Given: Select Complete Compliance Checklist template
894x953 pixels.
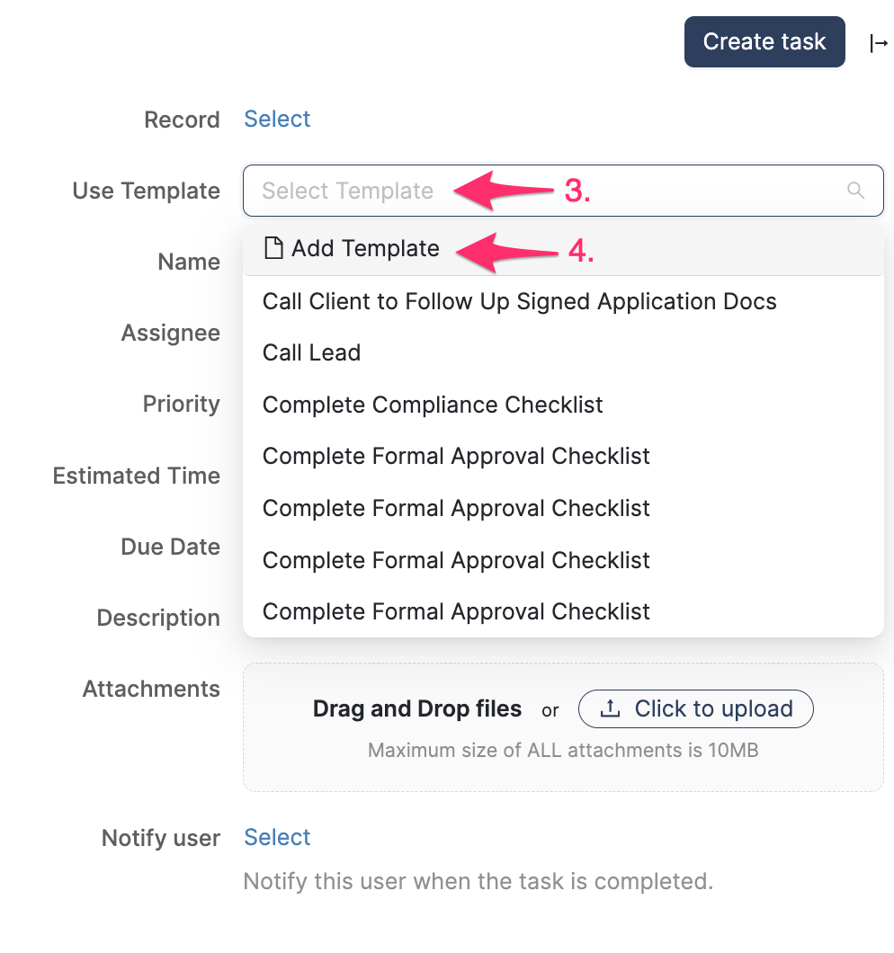Looking at the screenshot, I should (x=433, y=405).
